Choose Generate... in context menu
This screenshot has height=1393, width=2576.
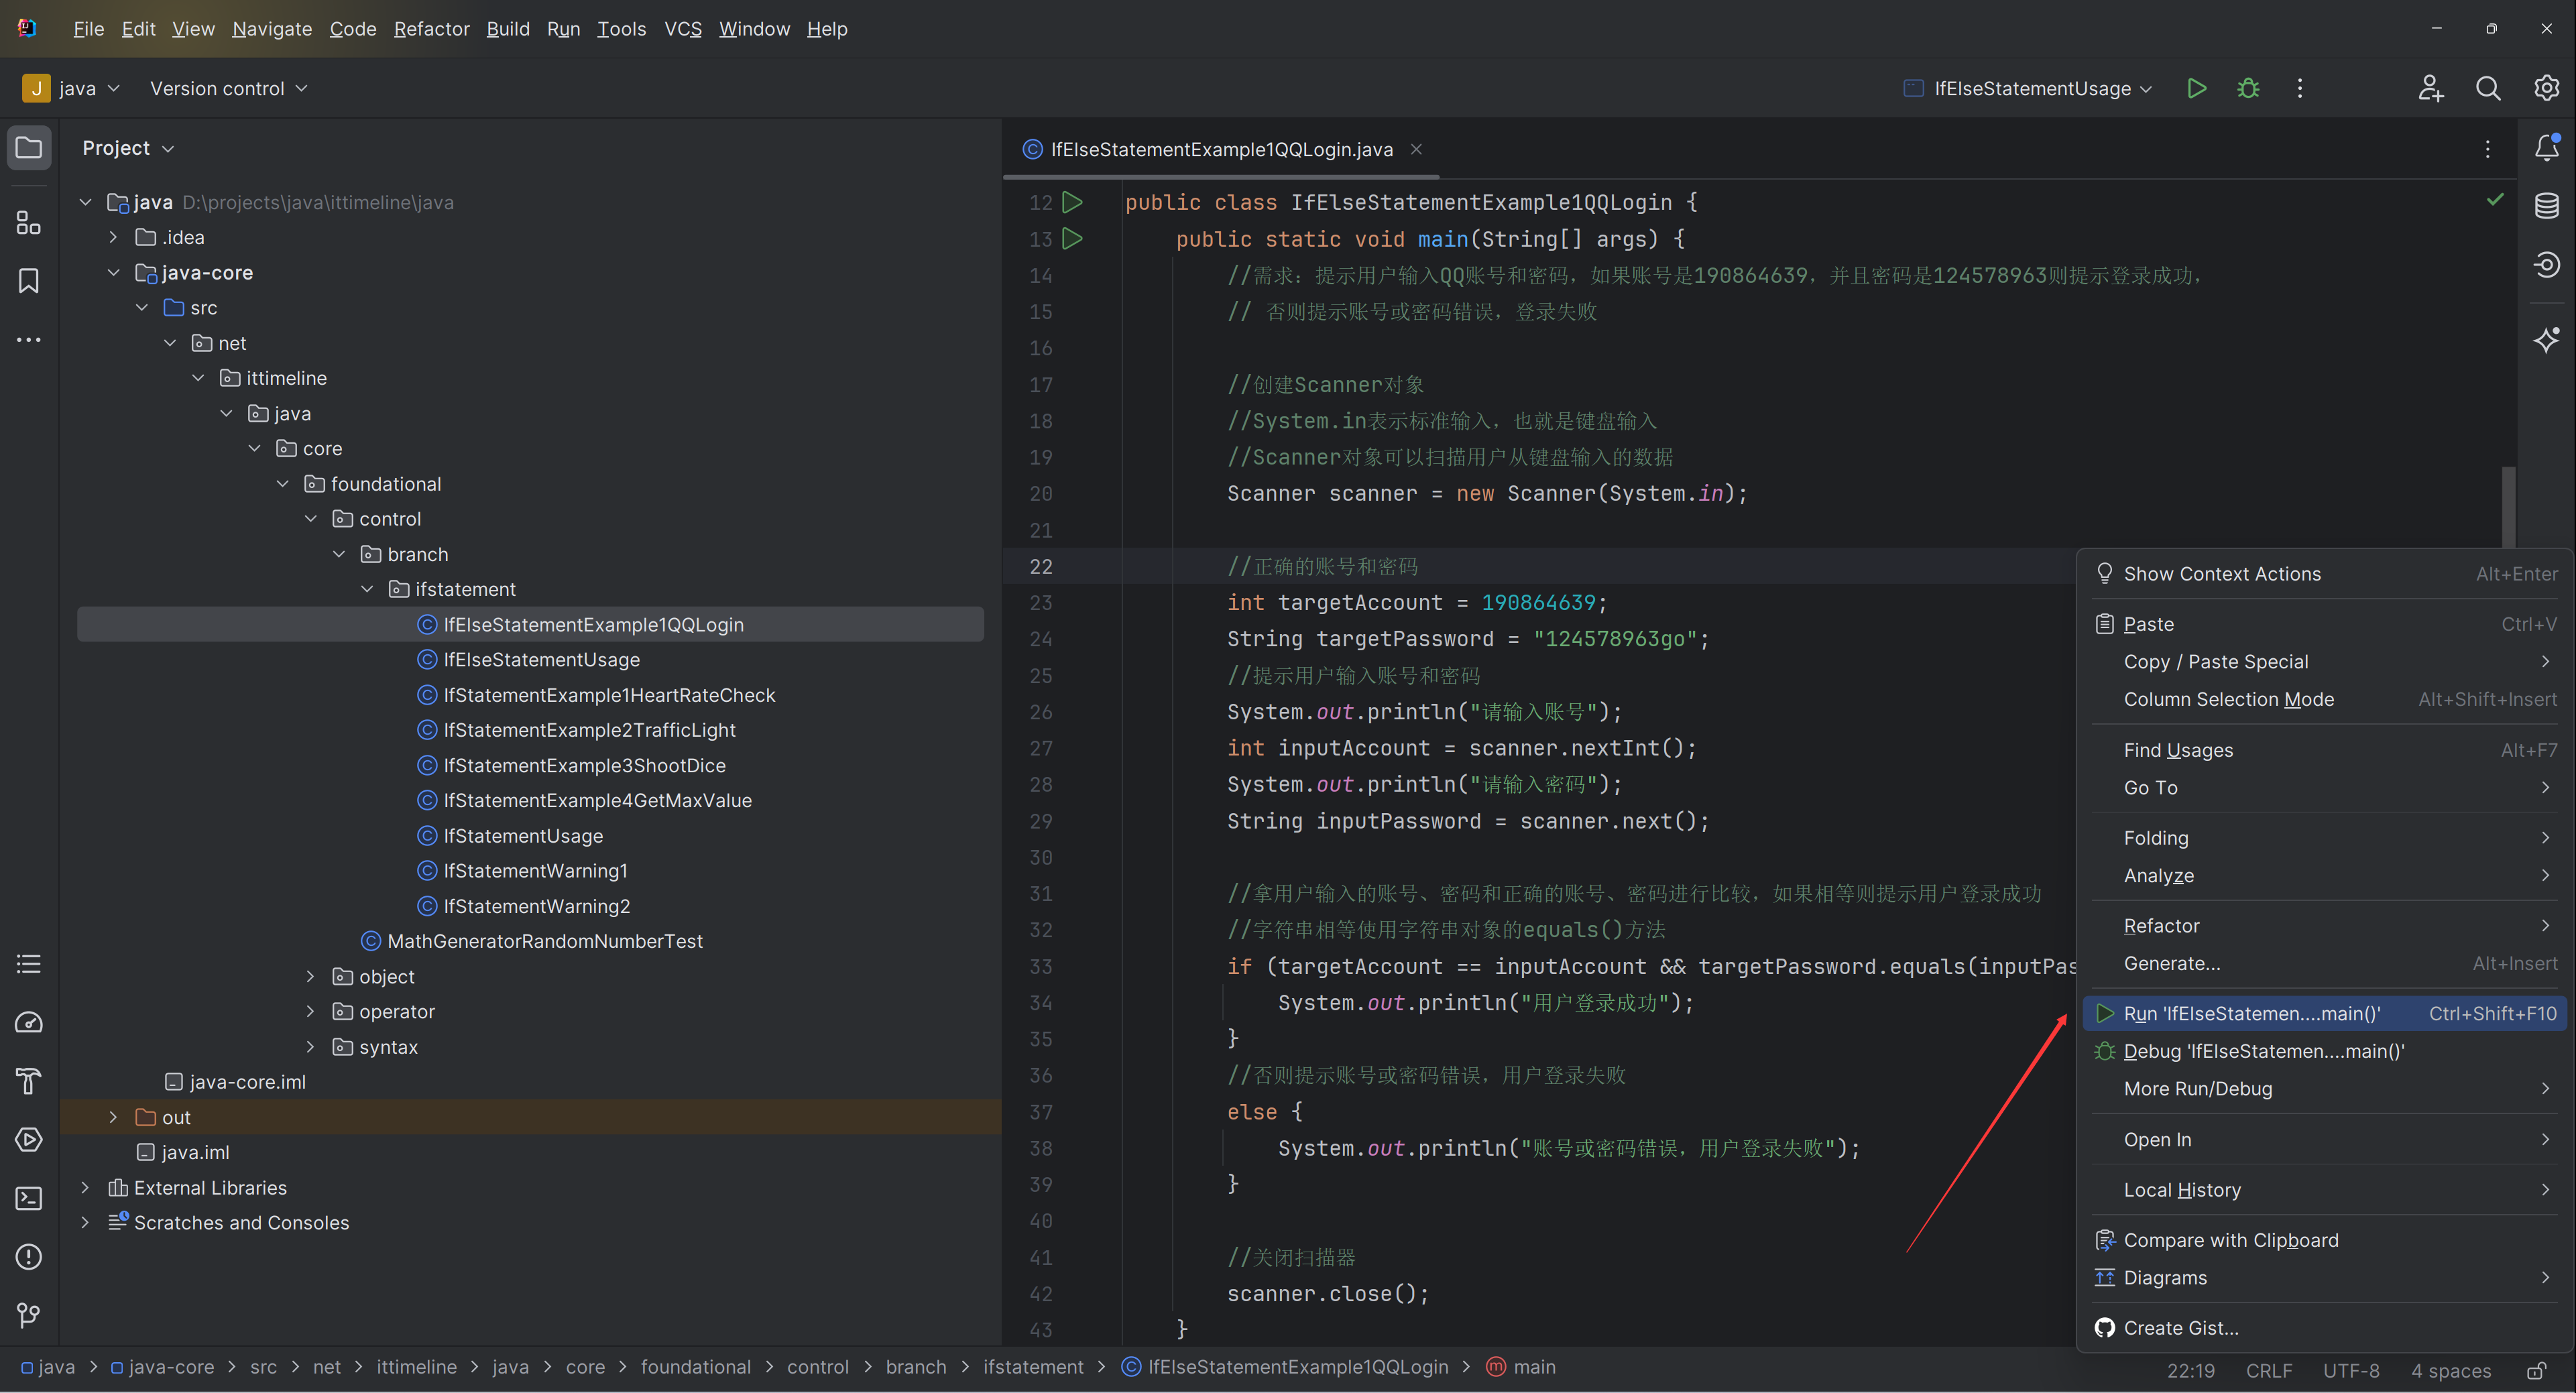coord(2324,963)
